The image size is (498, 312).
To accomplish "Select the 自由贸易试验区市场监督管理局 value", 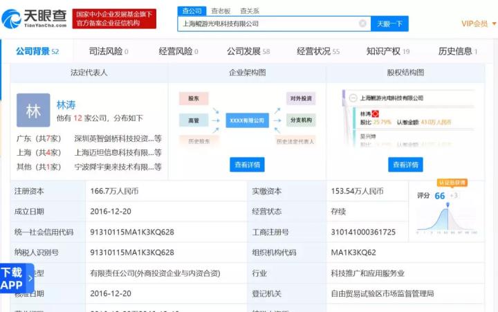I will tap(382, 293).
